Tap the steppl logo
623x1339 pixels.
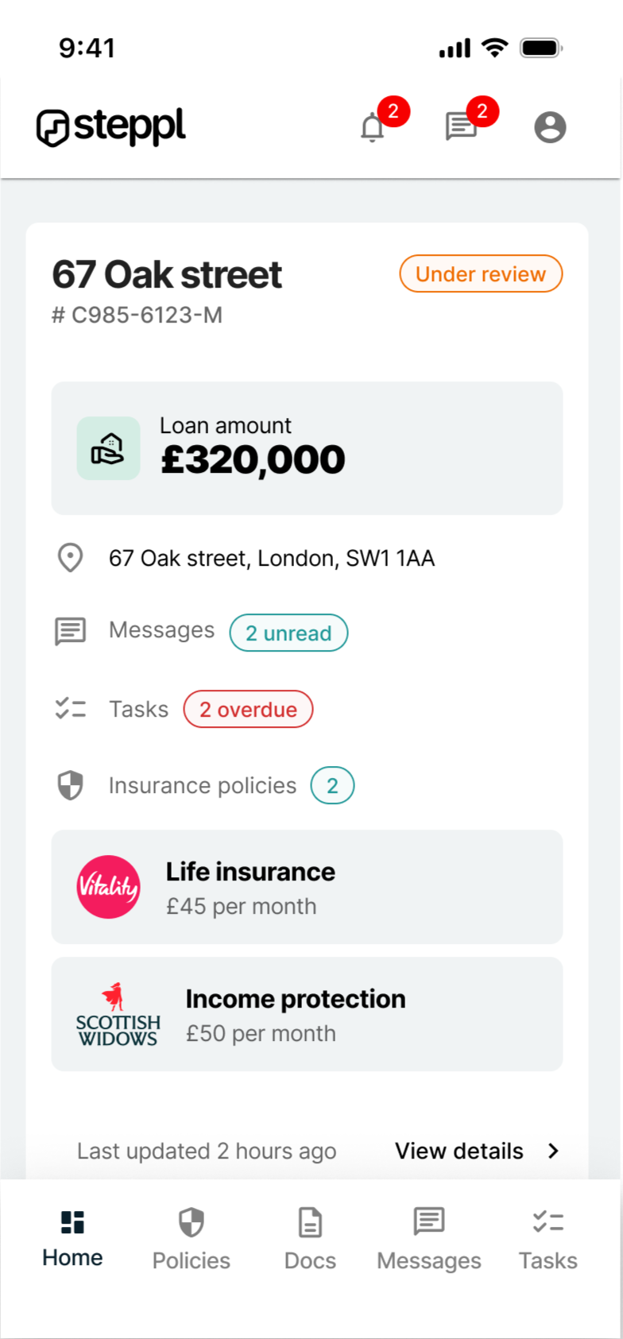(111, 127)
